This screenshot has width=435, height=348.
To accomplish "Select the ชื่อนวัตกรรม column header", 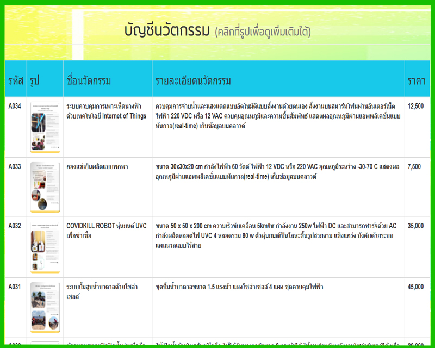I will [x=88, y=80].
